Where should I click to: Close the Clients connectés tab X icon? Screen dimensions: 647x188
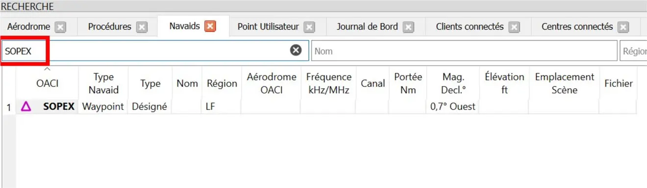point(514,27)
